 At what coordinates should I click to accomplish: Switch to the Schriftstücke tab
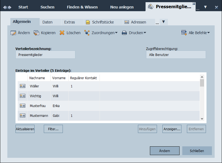point(100,22)
